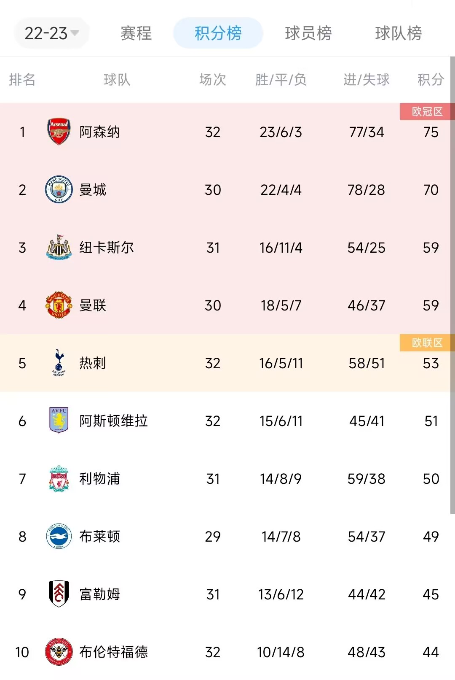Viewport: 455px width, 680px height.
Task: Click the Arsenal club crest icon
Action: (59, 132)
